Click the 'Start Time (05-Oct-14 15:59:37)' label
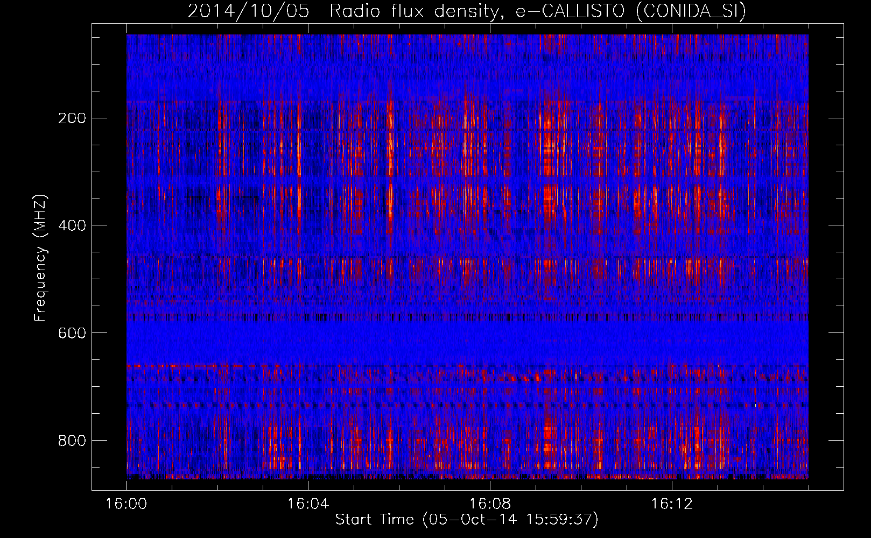The height and width of the screenshot is (538, 871). [467, 520]
